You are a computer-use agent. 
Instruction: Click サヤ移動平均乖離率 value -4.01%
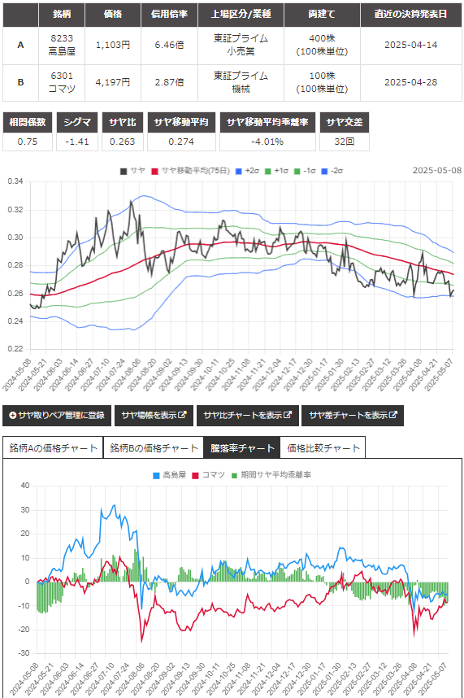tap(267, 142)
